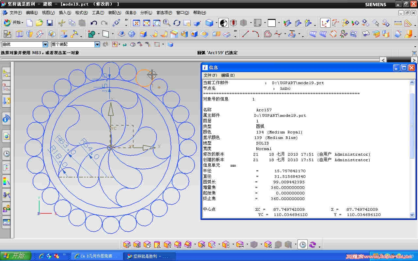Open the History clock tab in the resource bar

click(x=6, y=153)
